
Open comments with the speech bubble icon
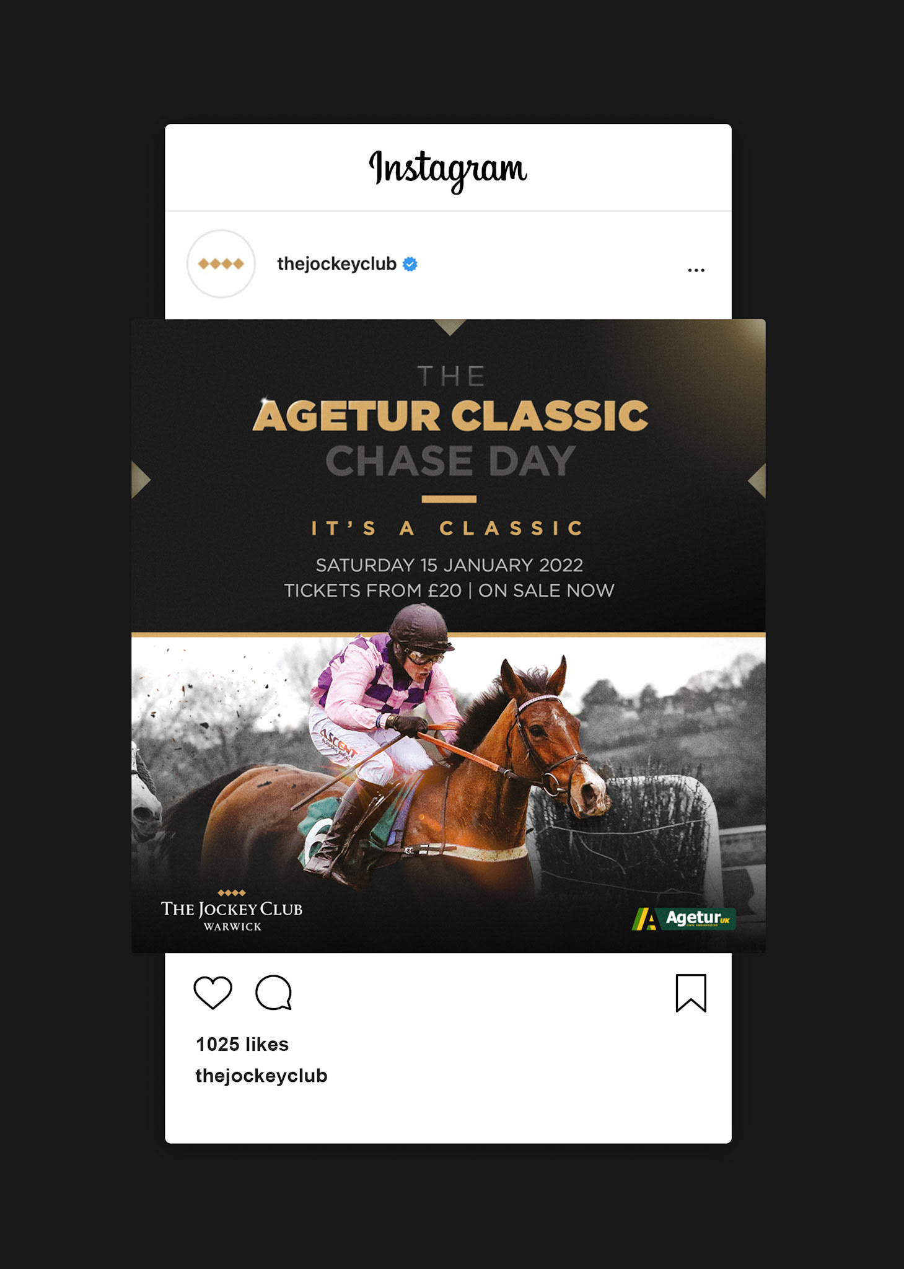273,992
